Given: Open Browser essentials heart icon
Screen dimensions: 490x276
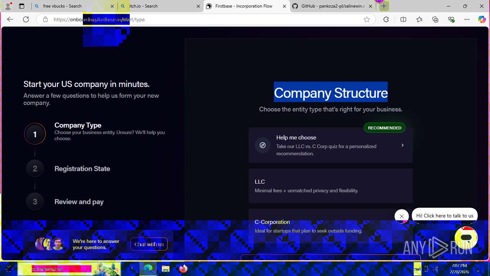Looking at the screenshot, I should [451, 19].
